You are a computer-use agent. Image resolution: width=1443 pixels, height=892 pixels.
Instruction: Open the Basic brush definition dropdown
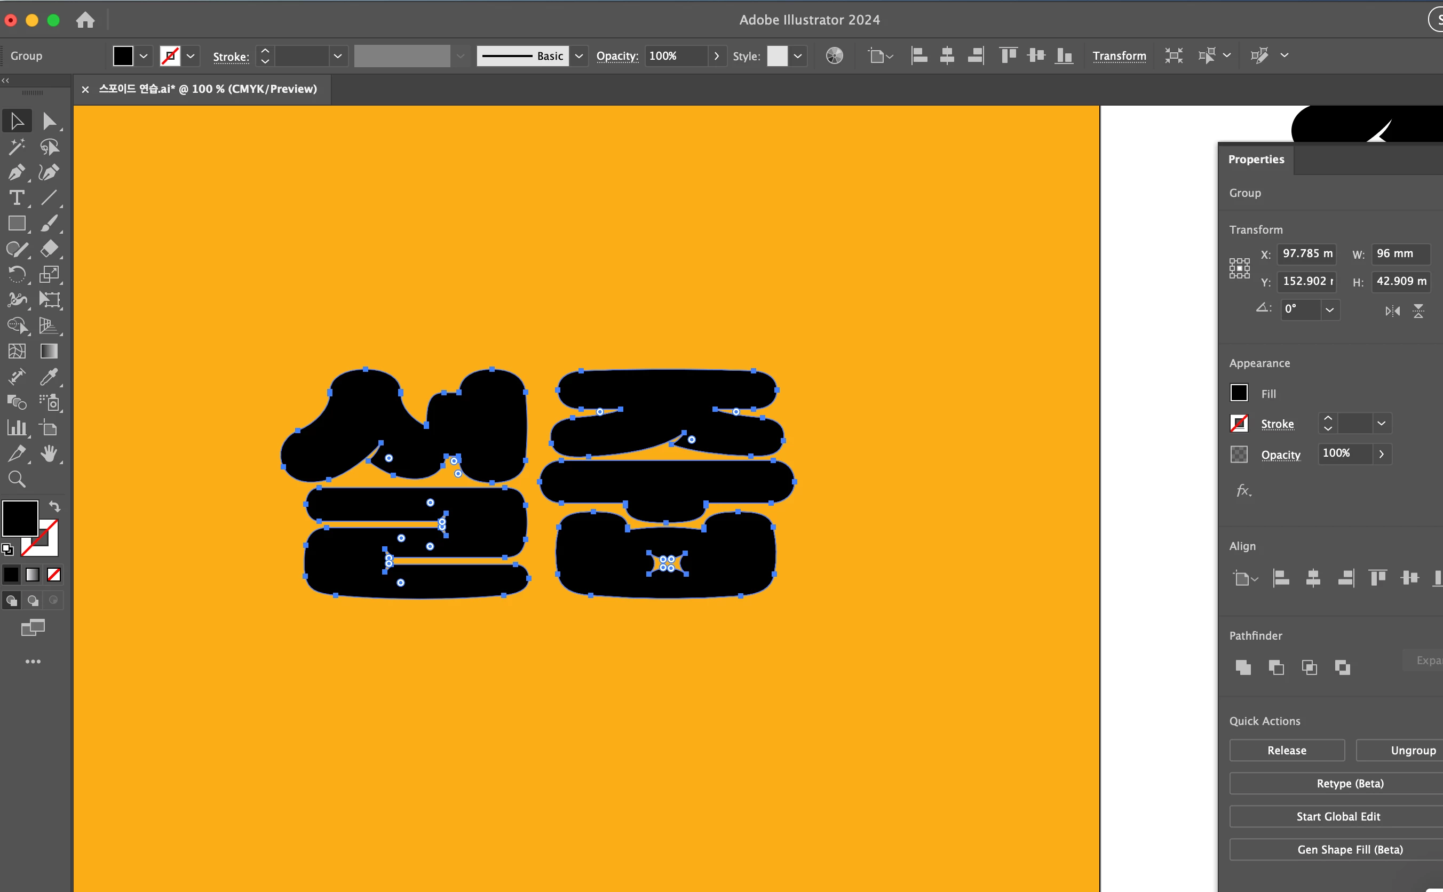[x=578, y=56]
